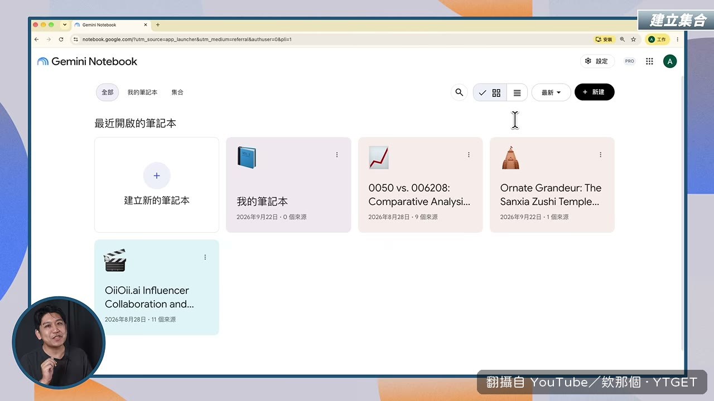Show options for Ornate Grandeur notebook card
Screen dimensions: 714x401
(600, 155)
